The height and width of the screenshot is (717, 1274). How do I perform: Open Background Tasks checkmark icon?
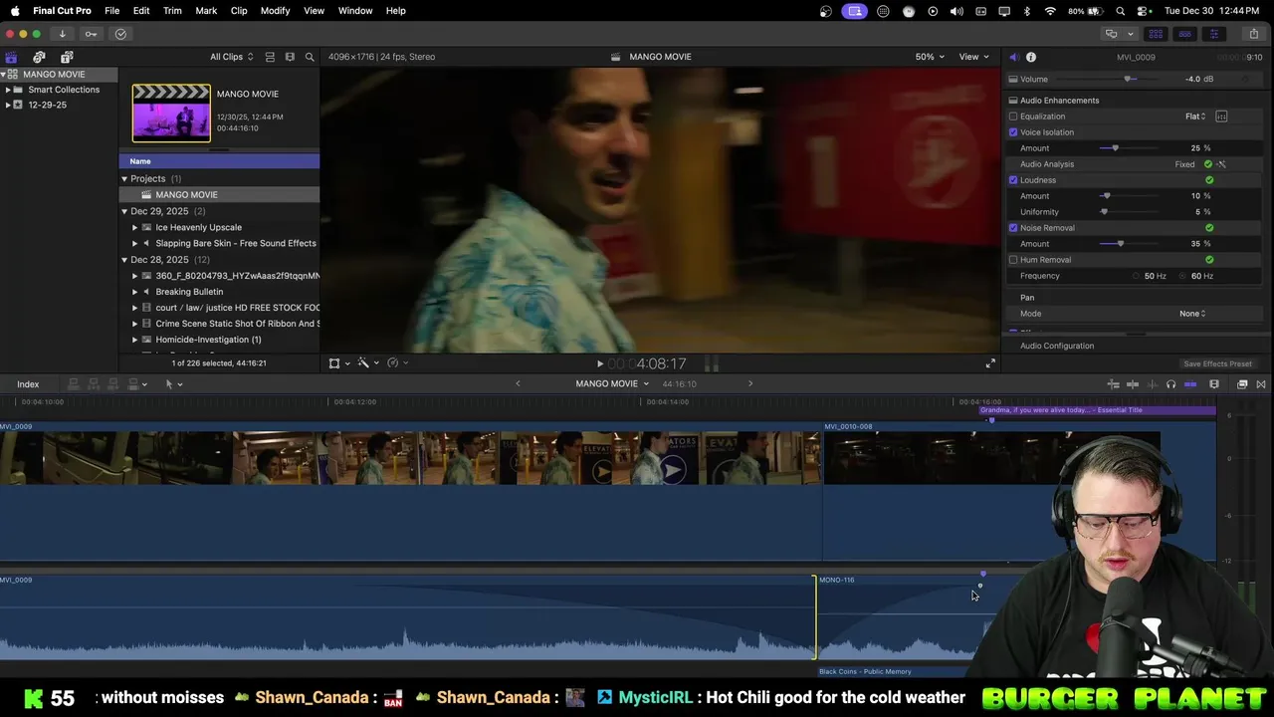(x=120, y=34)
